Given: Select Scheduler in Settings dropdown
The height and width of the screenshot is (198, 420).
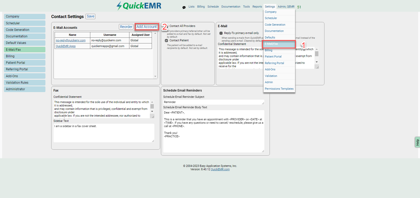Looking at the screenshot, I should 279,18.
